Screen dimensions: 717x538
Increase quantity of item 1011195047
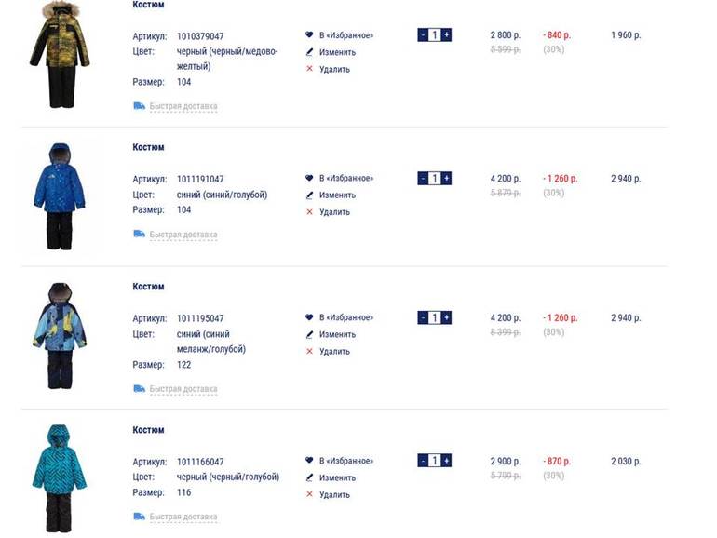(447, 317)
